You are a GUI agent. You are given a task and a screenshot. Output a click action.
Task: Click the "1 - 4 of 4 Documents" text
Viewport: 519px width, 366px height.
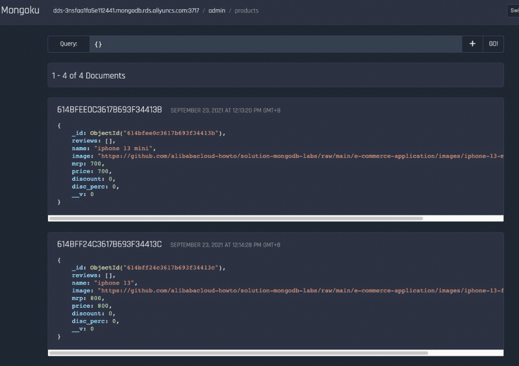pos(89,75)
